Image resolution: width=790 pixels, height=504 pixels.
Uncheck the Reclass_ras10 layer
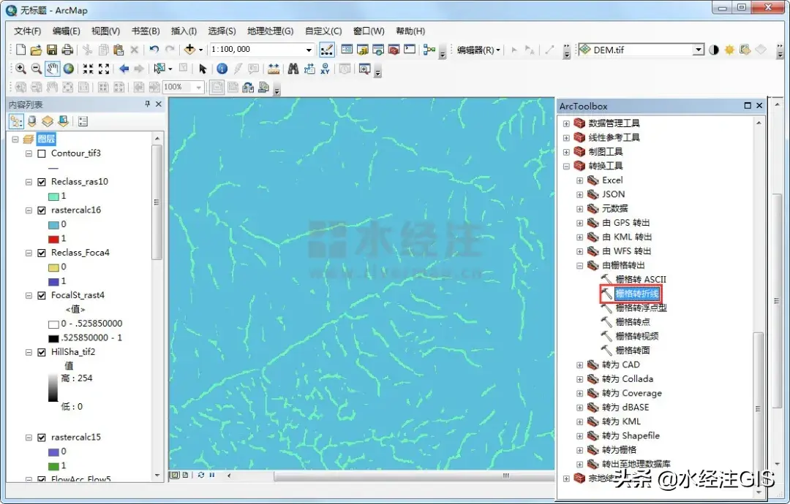(x=42, y=182)
